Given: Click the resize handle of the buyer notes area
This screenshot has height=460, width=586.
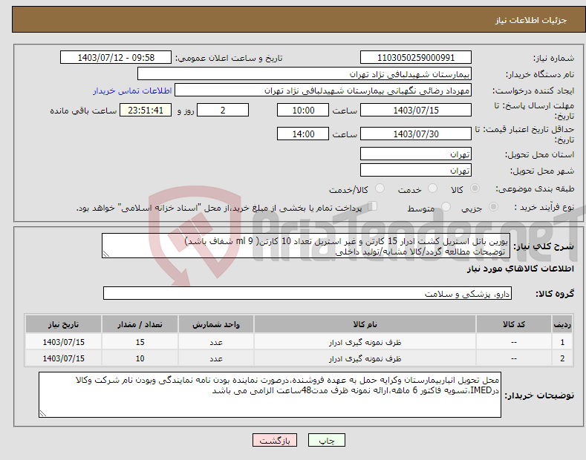Looking at the screenshot, I should (x=43, y=413).
